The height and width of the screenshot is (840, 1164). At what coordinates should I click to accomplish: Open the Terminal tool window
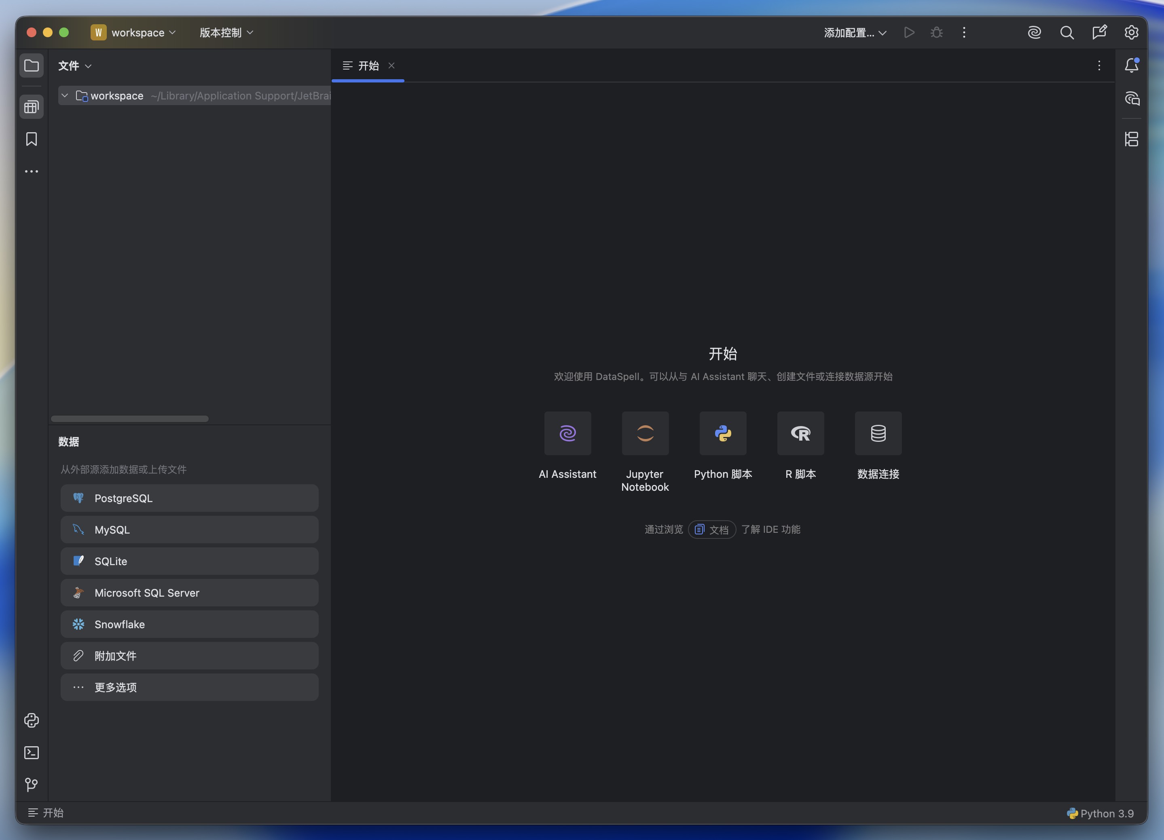click(x=32, y=752)
